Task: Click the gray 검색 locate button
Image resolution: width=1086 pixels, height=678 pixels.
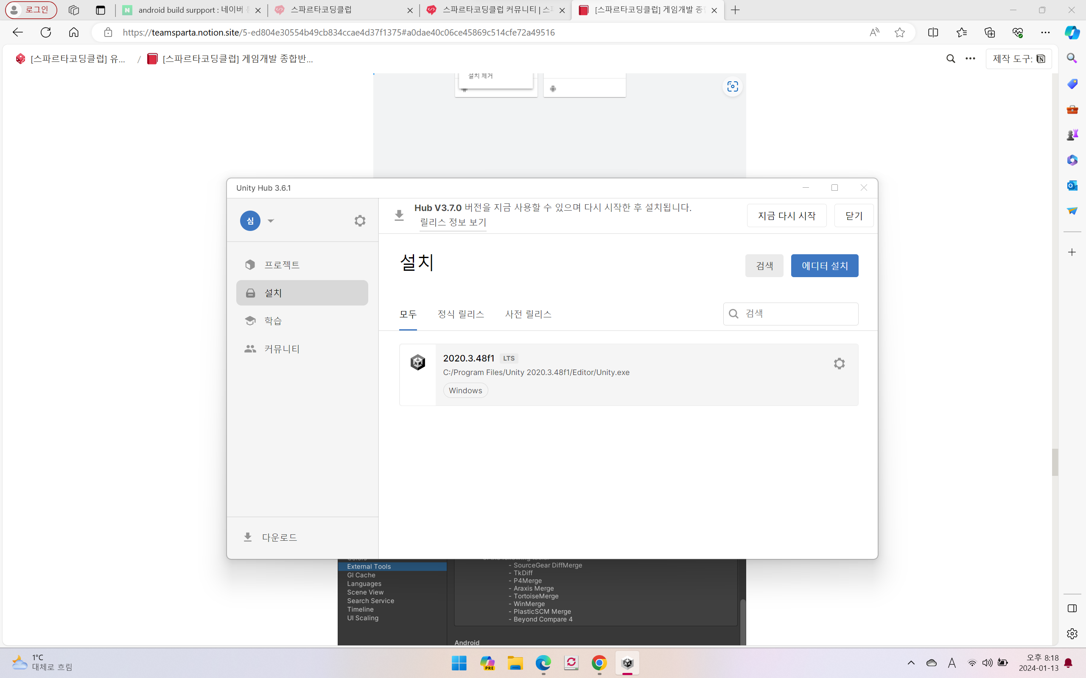Action: (764, 266)
